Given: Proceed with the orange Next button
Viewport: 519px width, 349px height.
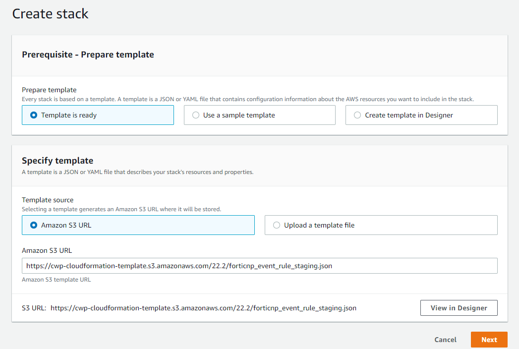Looking at the screenshot, I should click(489, 340).
